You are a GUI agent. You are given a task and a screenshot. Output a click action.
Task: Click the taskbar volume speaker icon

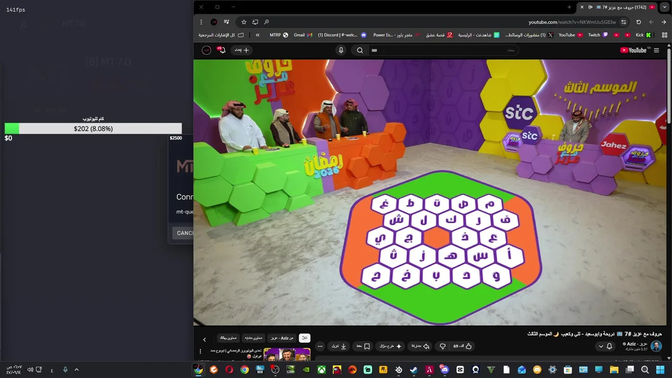pos(30,370)
